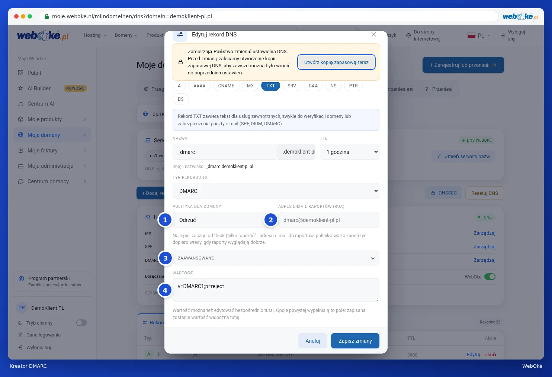Click the WebOké.pl logo in header
552x377 pixels.
pos(43,35)
